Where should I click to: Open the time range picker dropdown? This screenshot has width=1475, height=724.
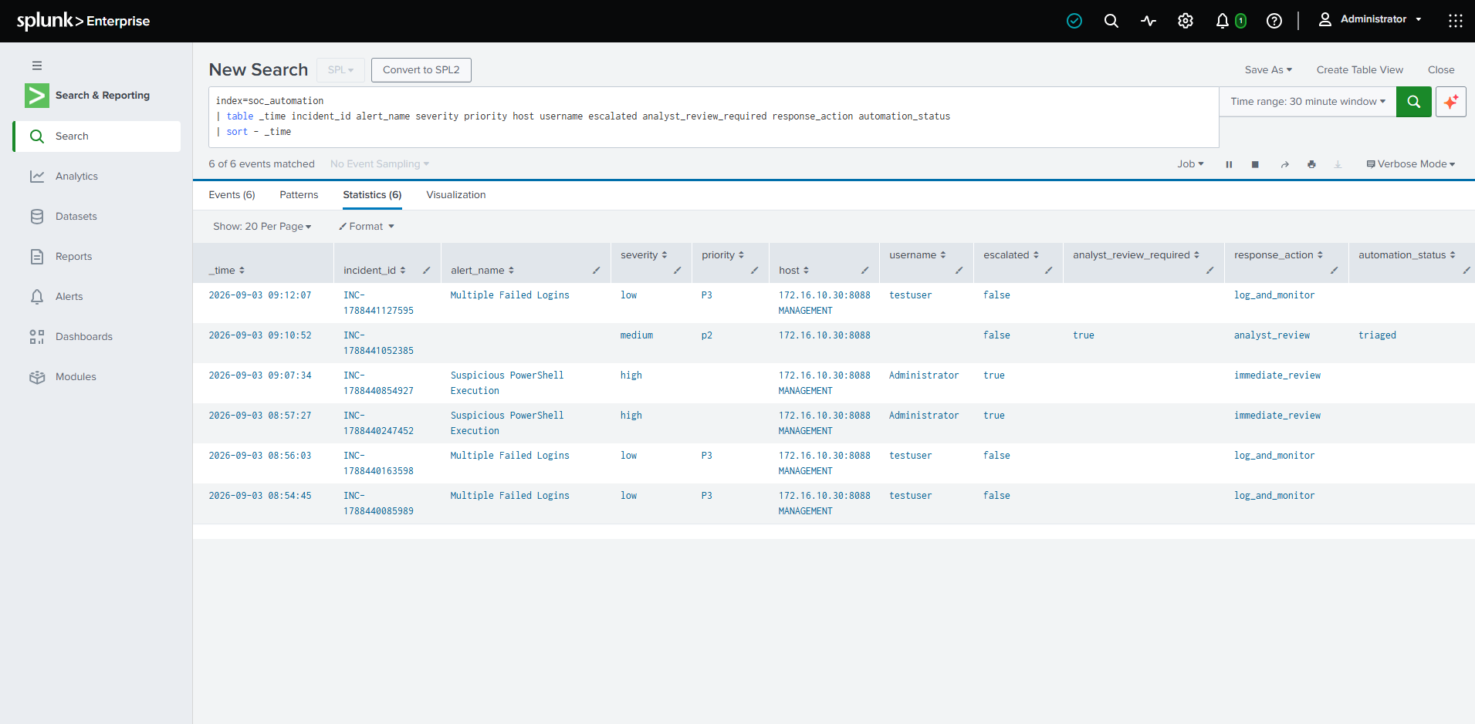(x=1308, y=102)
